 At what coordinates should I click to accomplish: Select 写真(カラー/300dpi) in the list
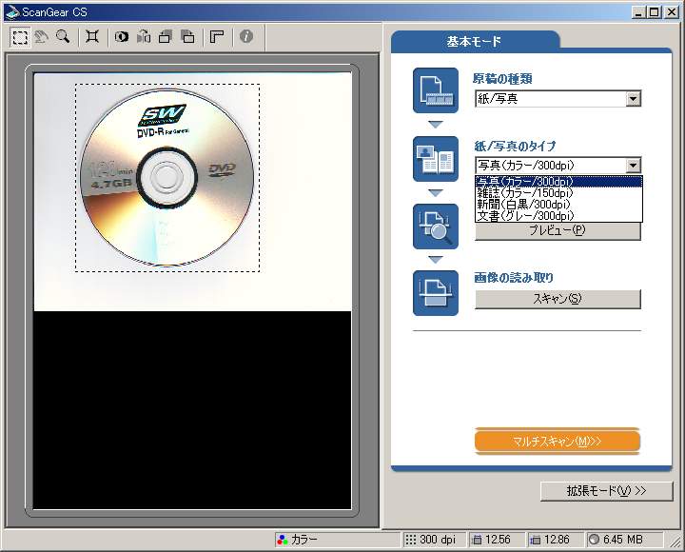pos(558,182)
